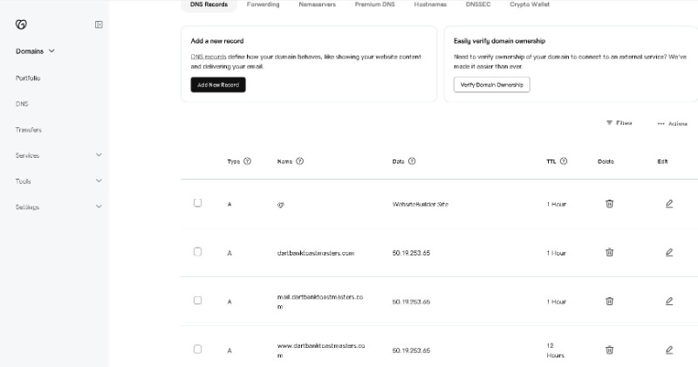
Task: Open the Type column help icon
Action: click(x=248, y=161)
